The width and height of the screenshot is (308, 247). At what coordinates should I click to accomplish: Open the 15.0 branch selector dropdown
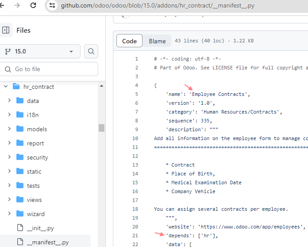click(39, 51)
